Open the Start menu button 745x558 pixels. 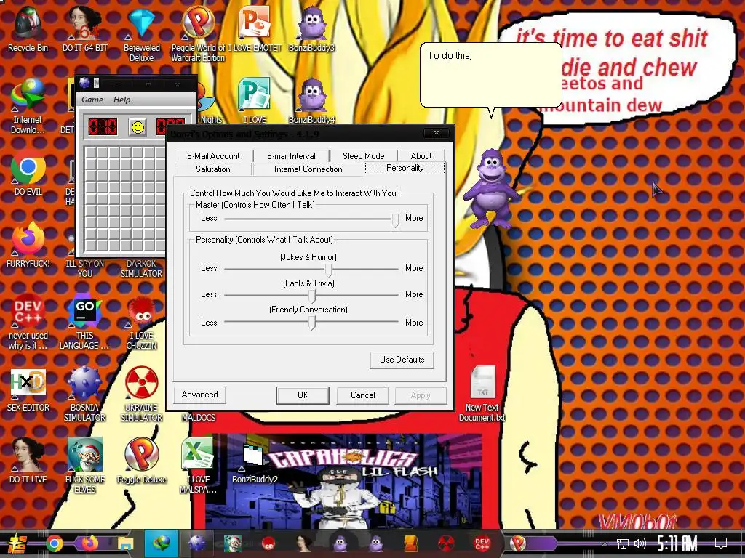pos(17,543)
